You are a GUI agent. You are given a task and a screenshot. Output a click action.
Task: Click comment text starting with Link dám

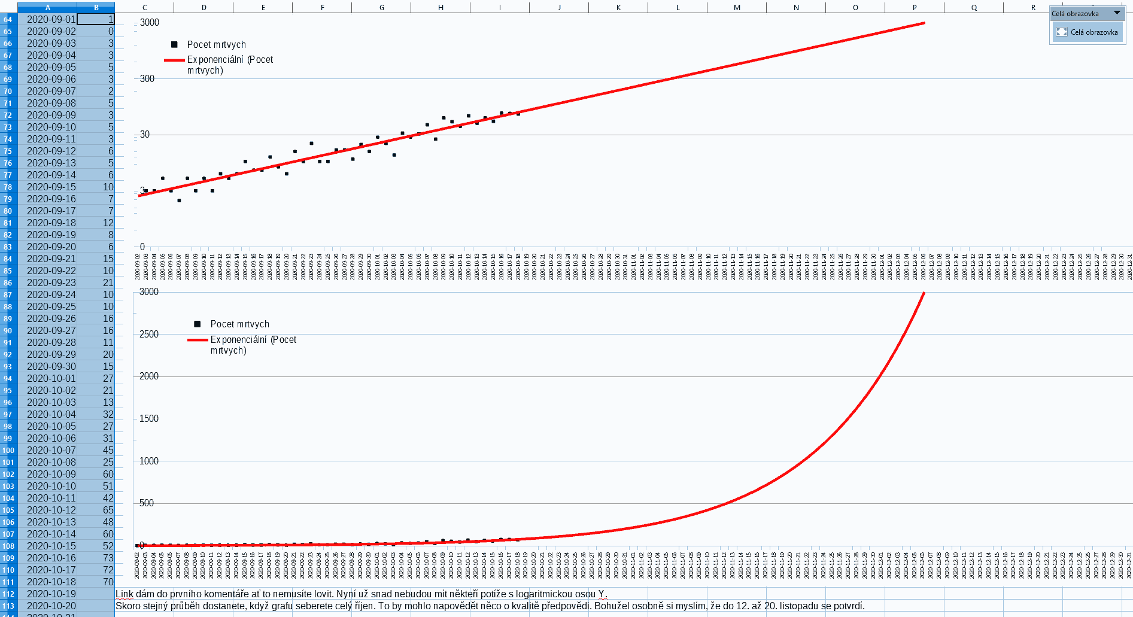point(362,594)
